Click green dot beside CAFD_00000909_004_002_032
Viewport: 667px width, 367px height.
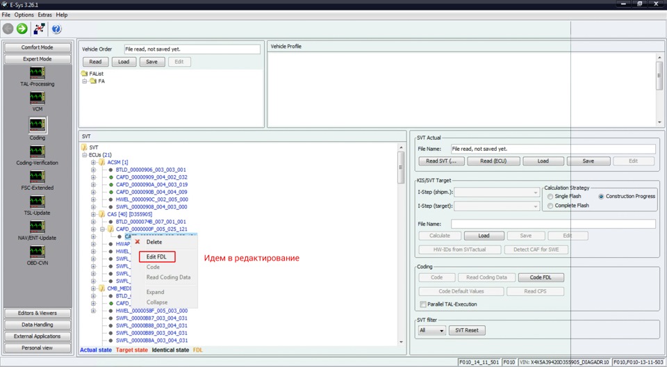111,177
